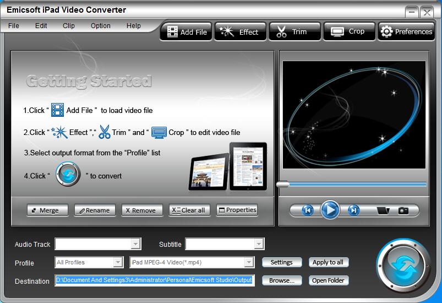Click the preview seek slider handle

tap(283, 185)
